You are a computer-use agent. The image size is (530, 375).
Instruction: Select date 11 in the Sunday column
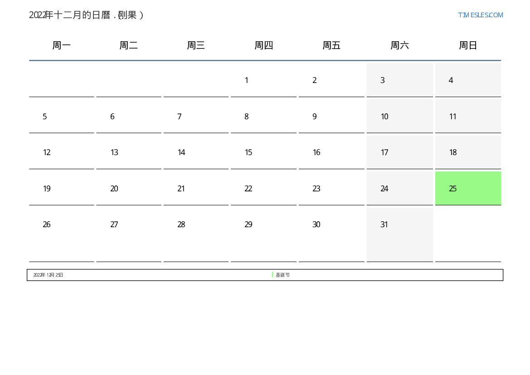click(453, 117)
